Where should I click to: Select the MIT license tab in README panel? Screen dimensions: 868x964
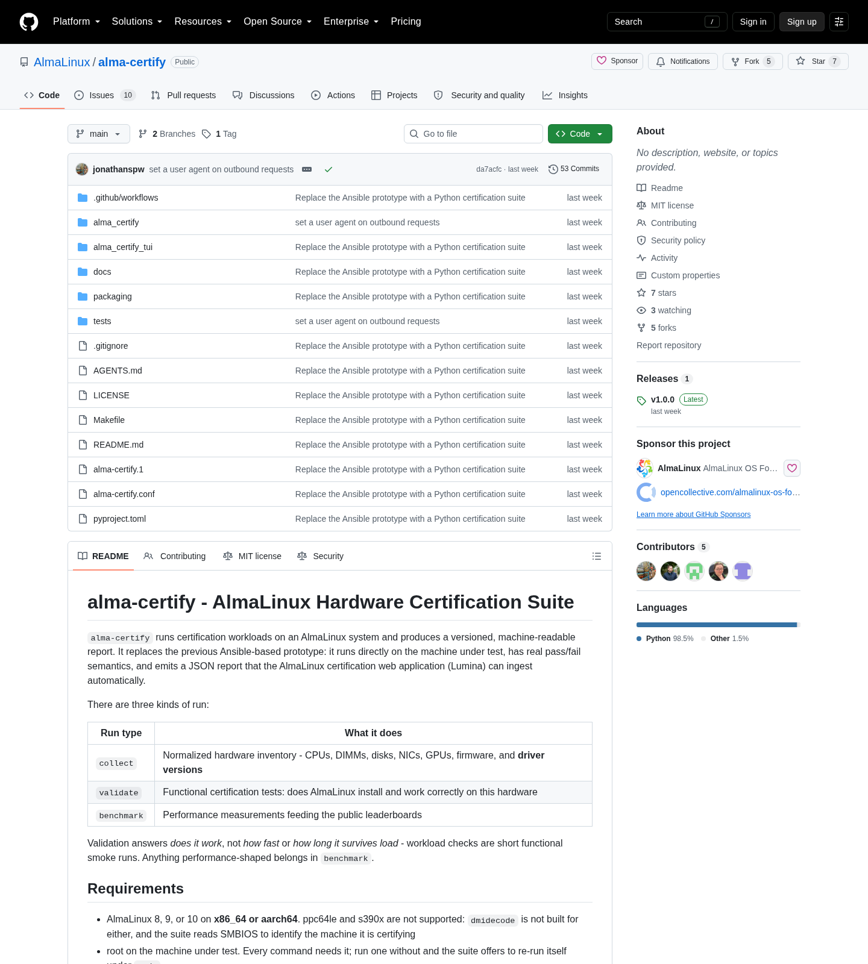coord(252,556)
